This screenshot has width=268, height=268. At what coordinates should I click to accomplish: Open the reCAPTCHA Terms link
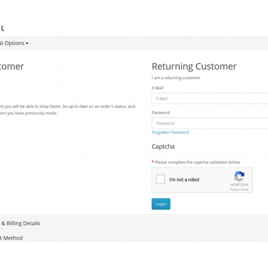[x=244, y=189]
